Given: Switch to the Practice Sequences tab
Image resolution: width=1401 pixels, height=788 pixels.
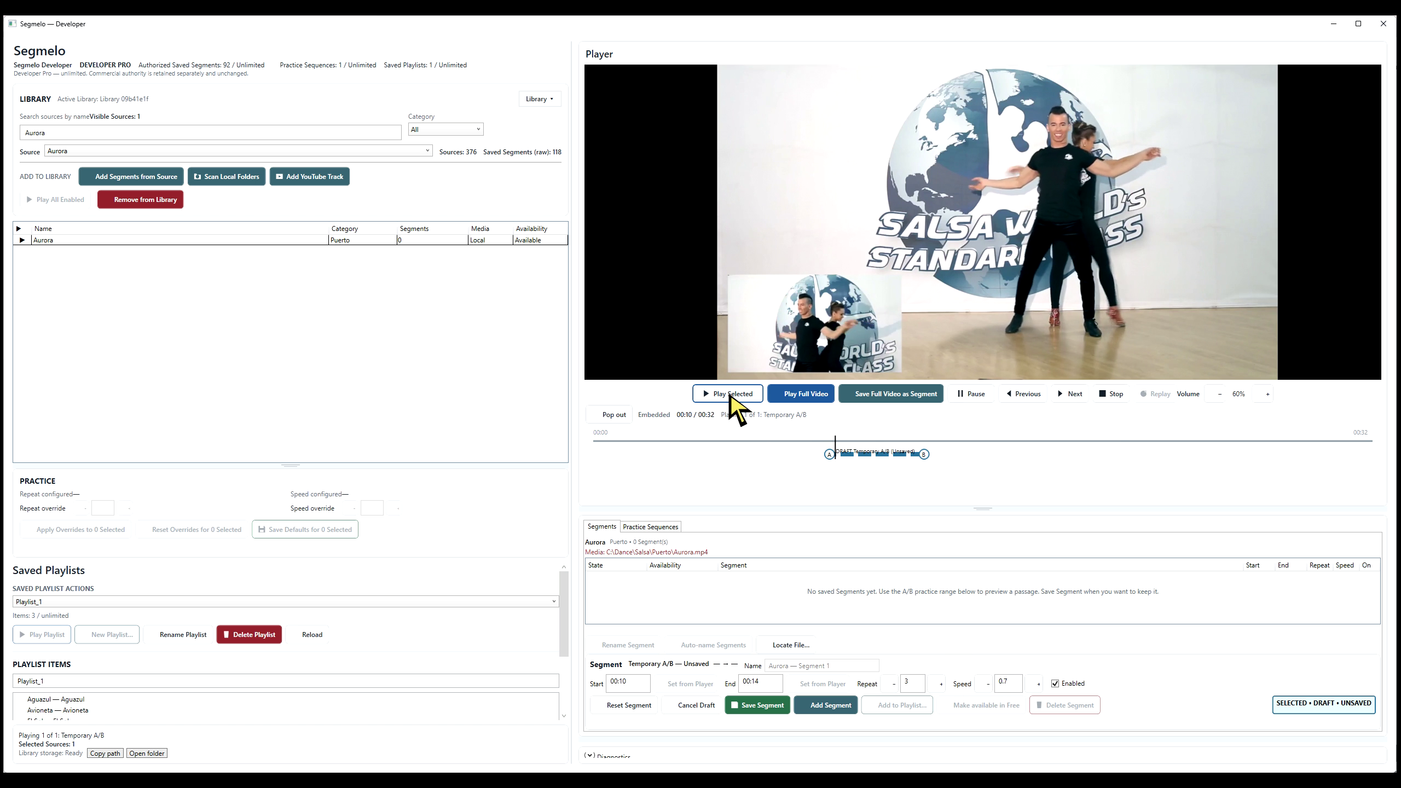Looking at the screenshot, I should pyautogui.click(x=650, y=526).
